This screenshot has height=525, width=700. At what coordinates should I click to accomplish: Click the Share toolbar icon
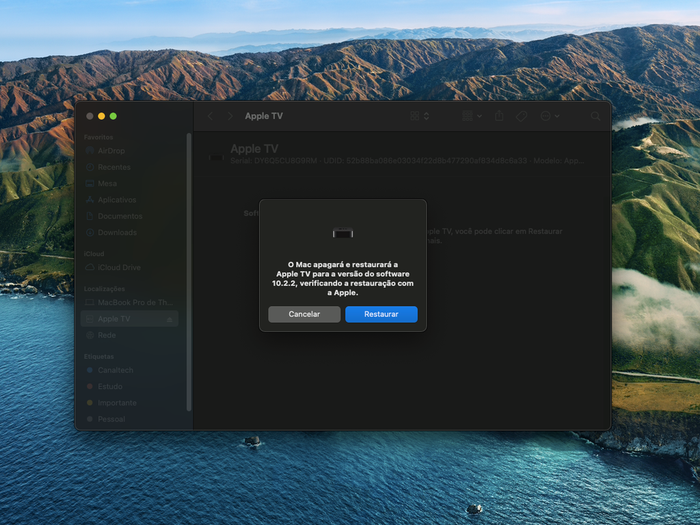[x=499, y=116]
